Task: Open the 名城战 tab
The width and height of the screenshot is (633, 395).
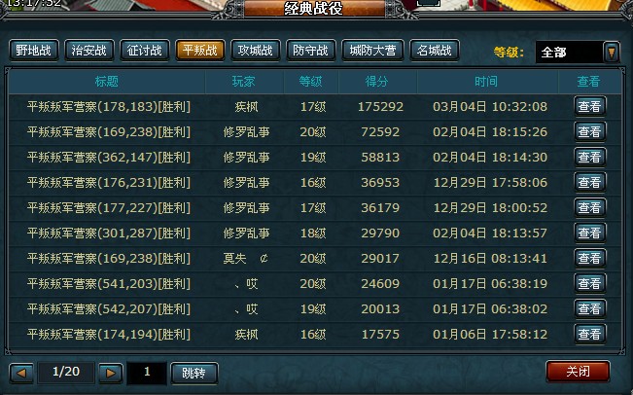Action: (435, 51)
